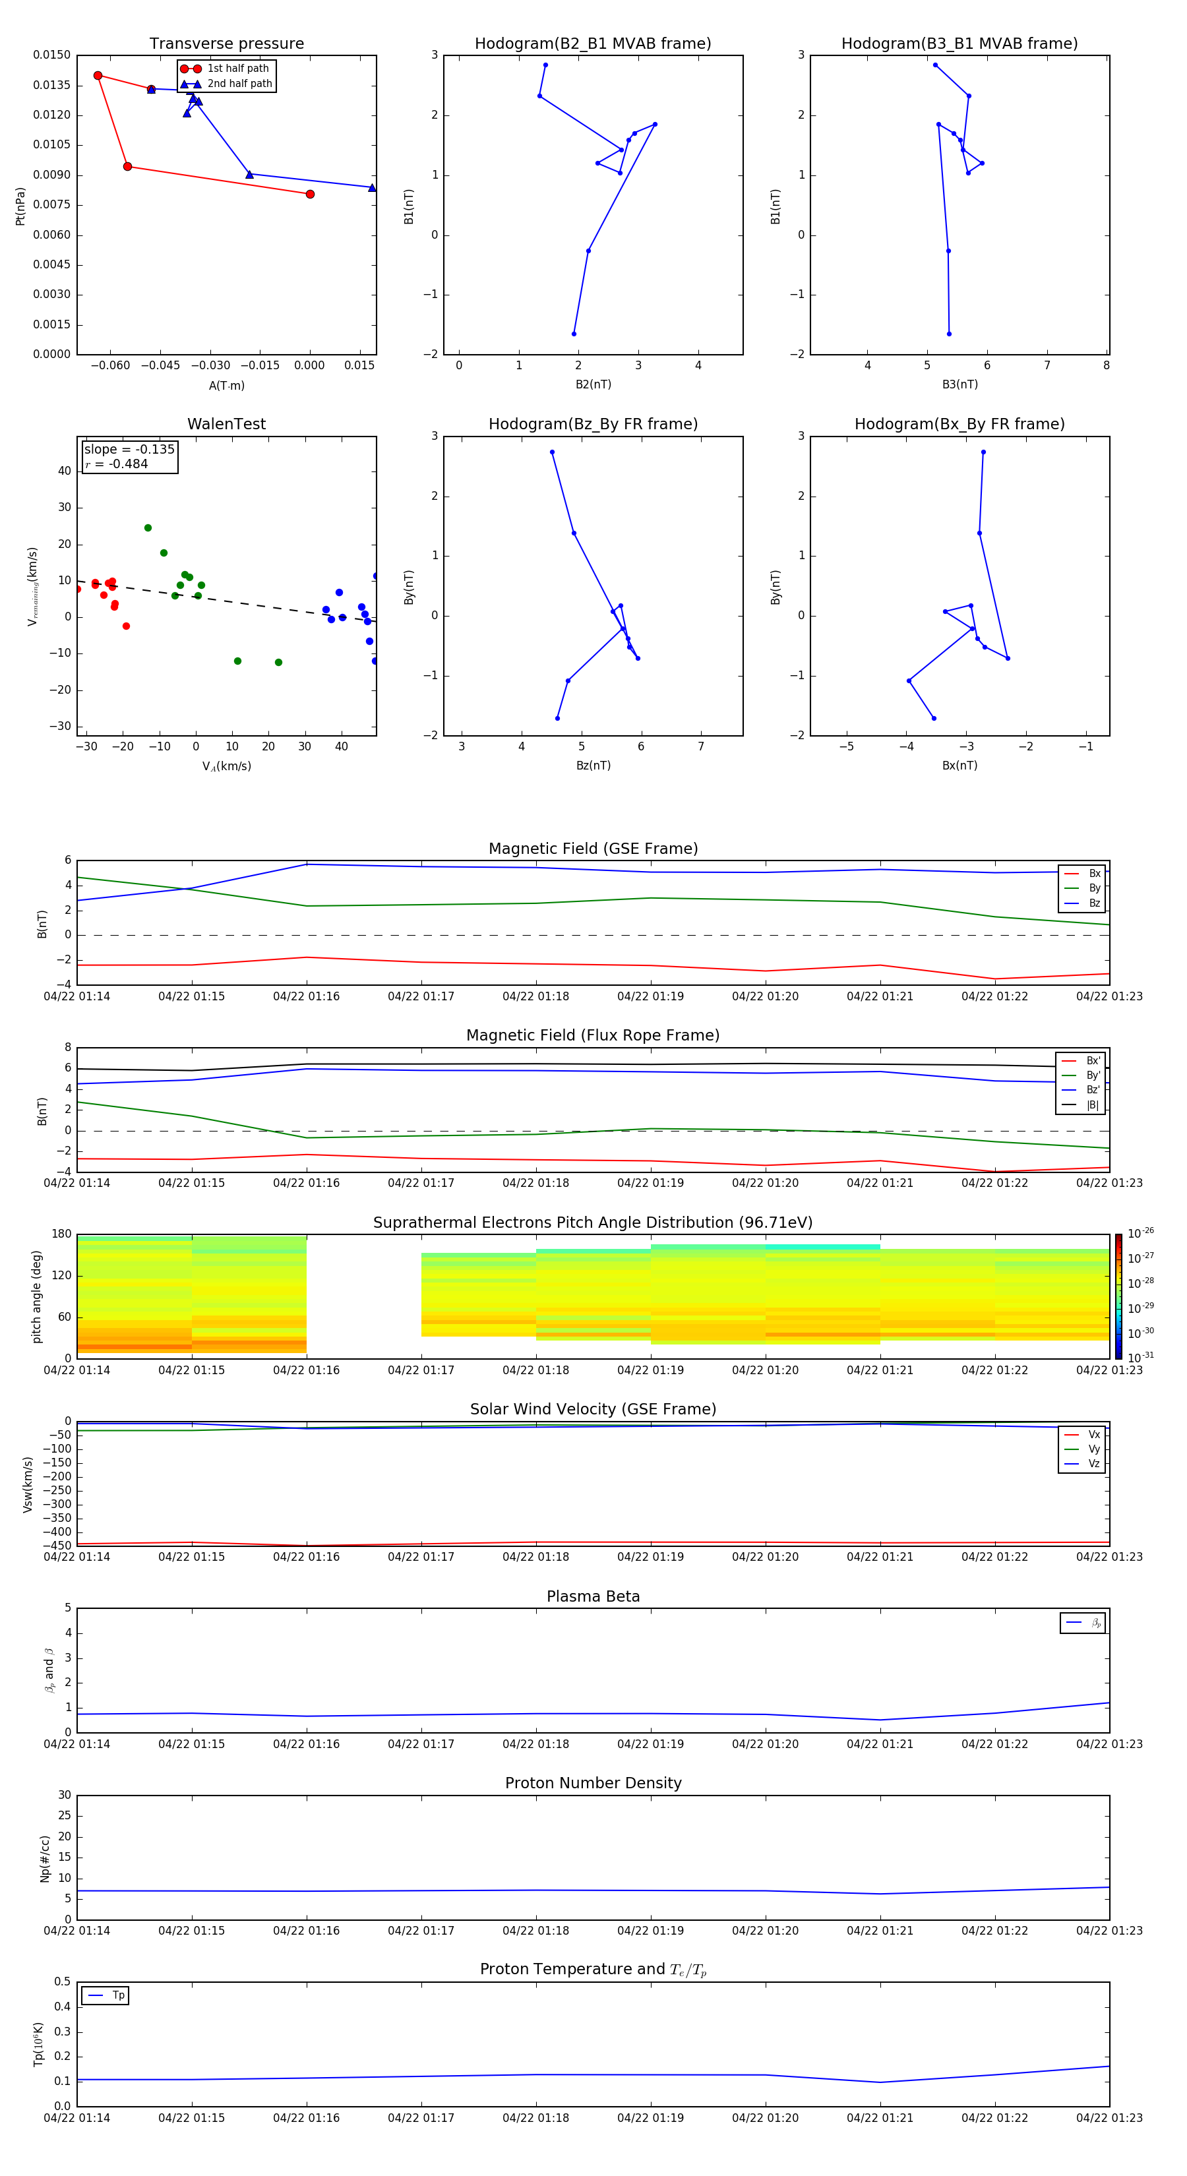Click the "Vy" legend entry in velocity plot
This screenshot has width=1187, height=2176.
[1082, 1449]
